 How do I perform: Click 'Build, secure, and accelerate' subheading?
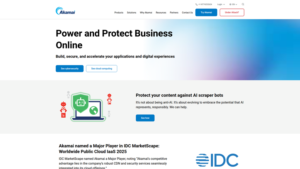[115, 57]
